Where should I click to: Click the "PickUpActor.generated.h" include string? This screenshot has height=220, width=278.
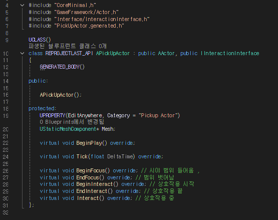click(x=89, y=26)
